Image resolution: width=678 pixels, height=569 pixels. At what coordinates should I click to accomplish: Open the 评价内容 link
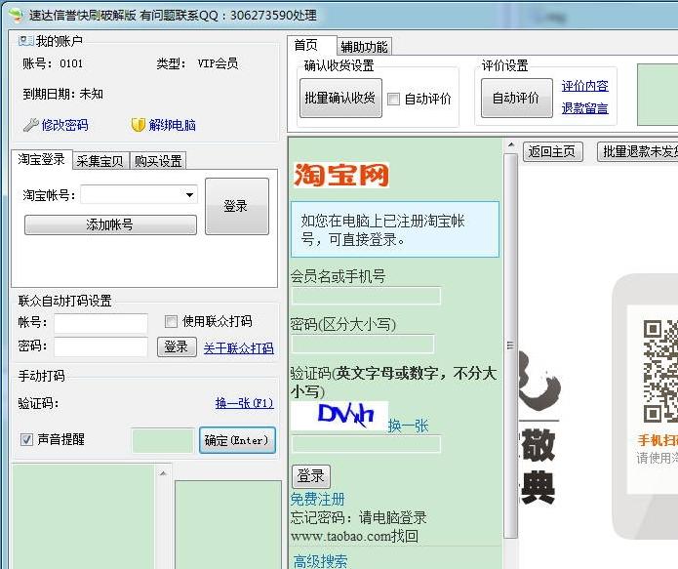(584, 86)
